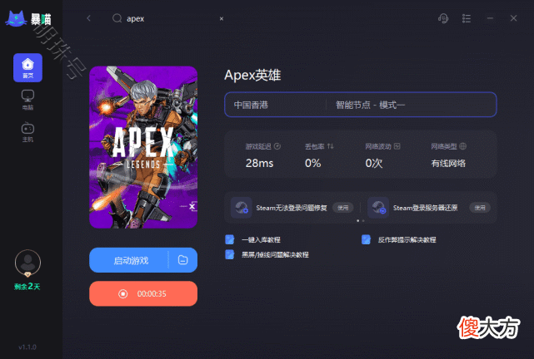This screenshot has height=359, width=534.
Task: Switch to the 电脑 PC tab
Action: 28,100
